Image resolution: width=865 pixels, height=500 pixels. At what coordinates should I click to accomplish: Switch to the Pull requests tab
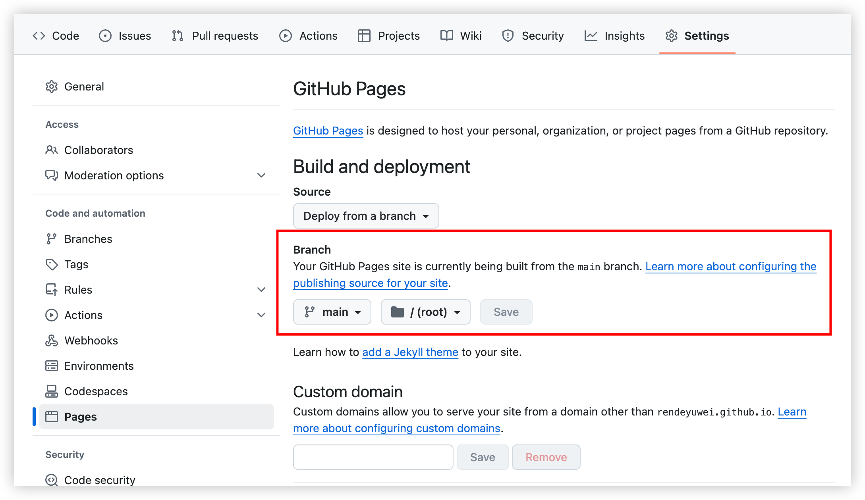215,36
